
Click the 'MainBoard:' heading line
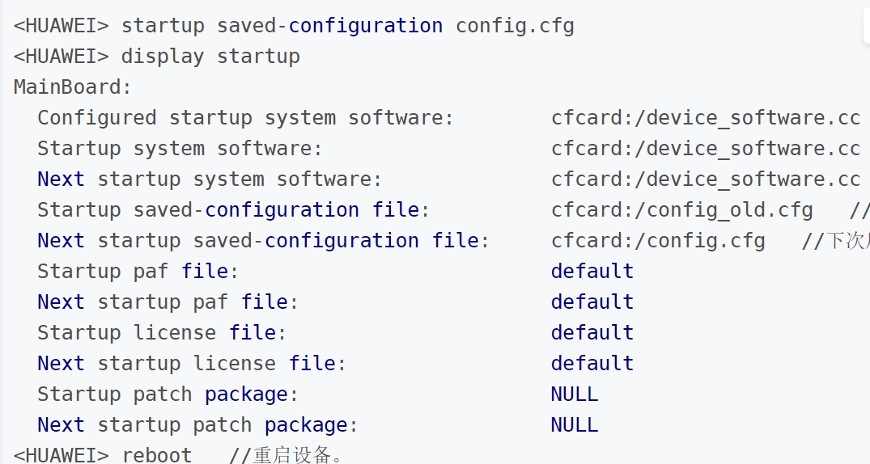72,86
